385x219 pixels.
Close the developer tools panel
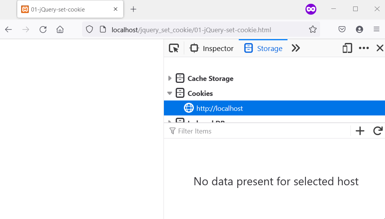coord(380,48)
